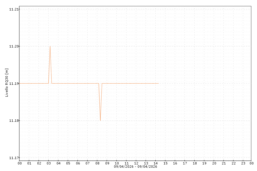Viewport: 257px width, 171px height.
Task: Pick hour 14 on the time axis
Action: coord(156,163)
